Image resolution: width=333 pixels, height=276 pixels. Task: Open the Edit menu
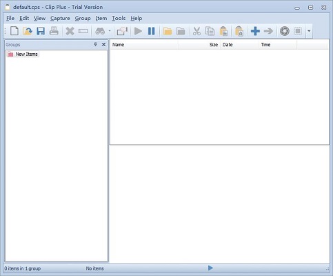[24, 18]
